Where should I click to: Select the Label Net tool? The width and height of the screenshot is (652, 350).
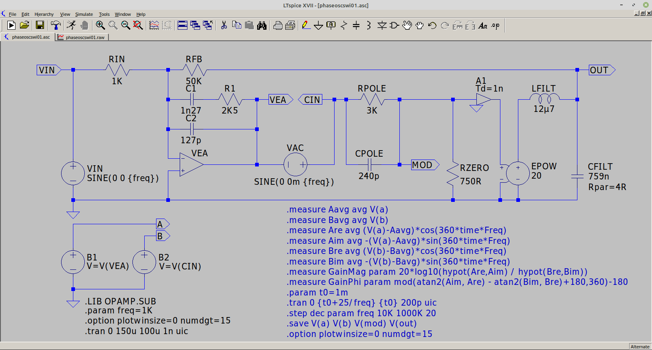[x=331, y=25]
